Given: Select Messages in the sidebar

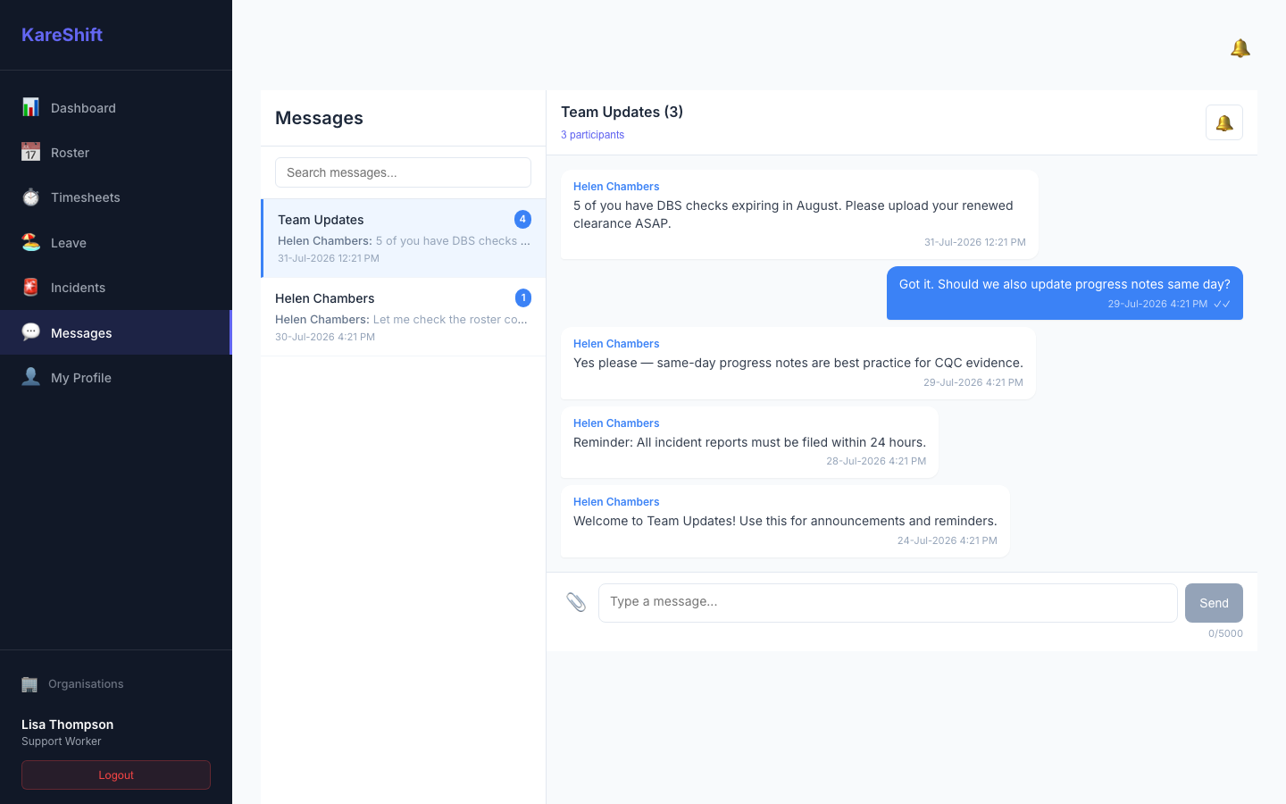Looking at the screenshot, I should click(116, 332).
